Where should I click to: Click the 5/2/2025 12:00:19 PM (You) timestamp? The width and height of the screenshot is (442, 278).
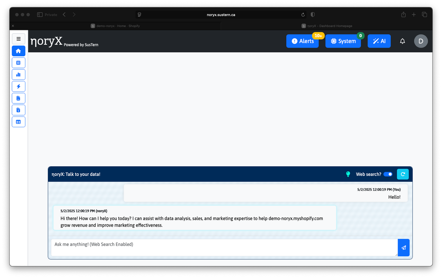tap(379, 190)
